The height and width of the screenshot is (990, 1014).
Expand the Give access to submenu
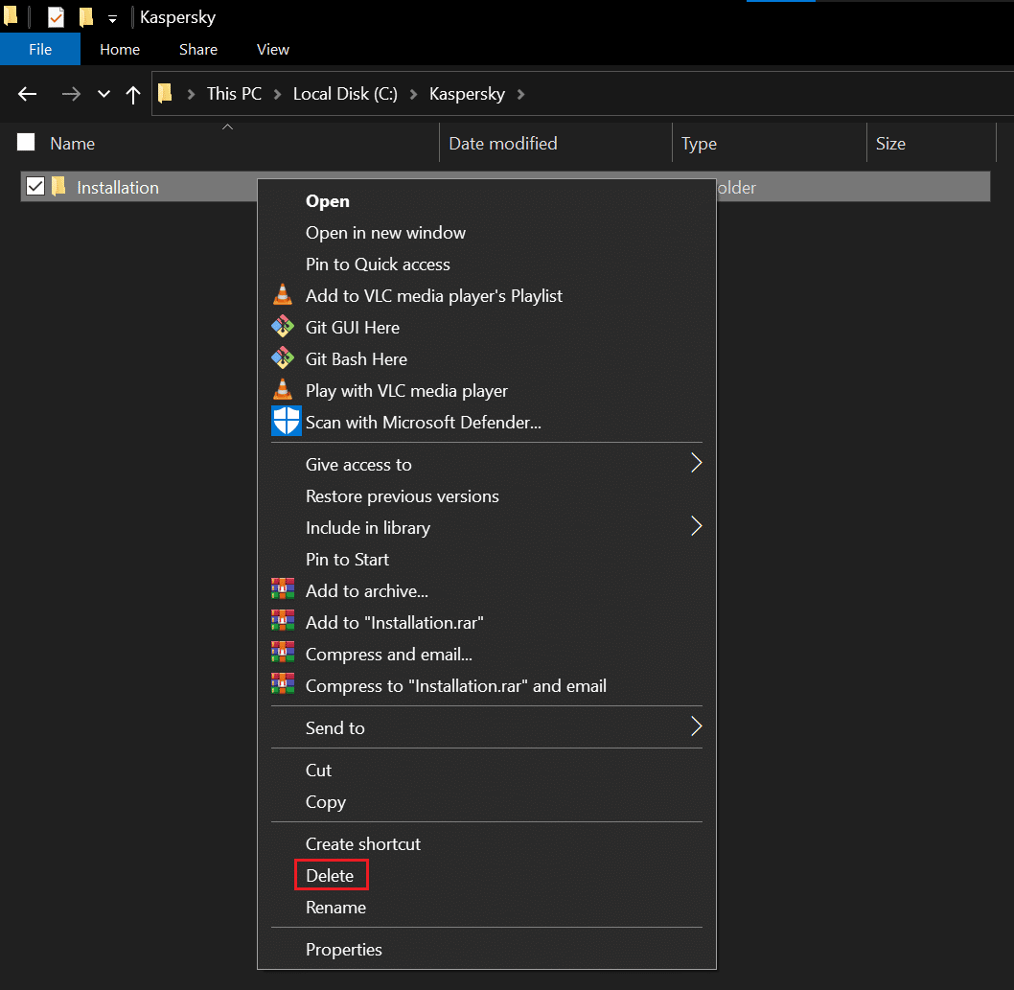pos(696,463)
